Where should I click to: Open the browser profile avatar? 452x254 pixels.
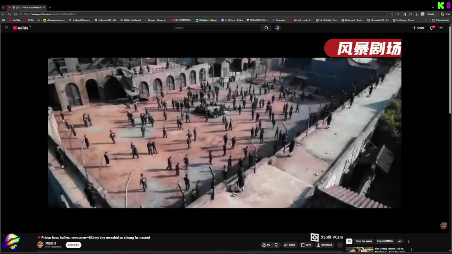[423, 14]
